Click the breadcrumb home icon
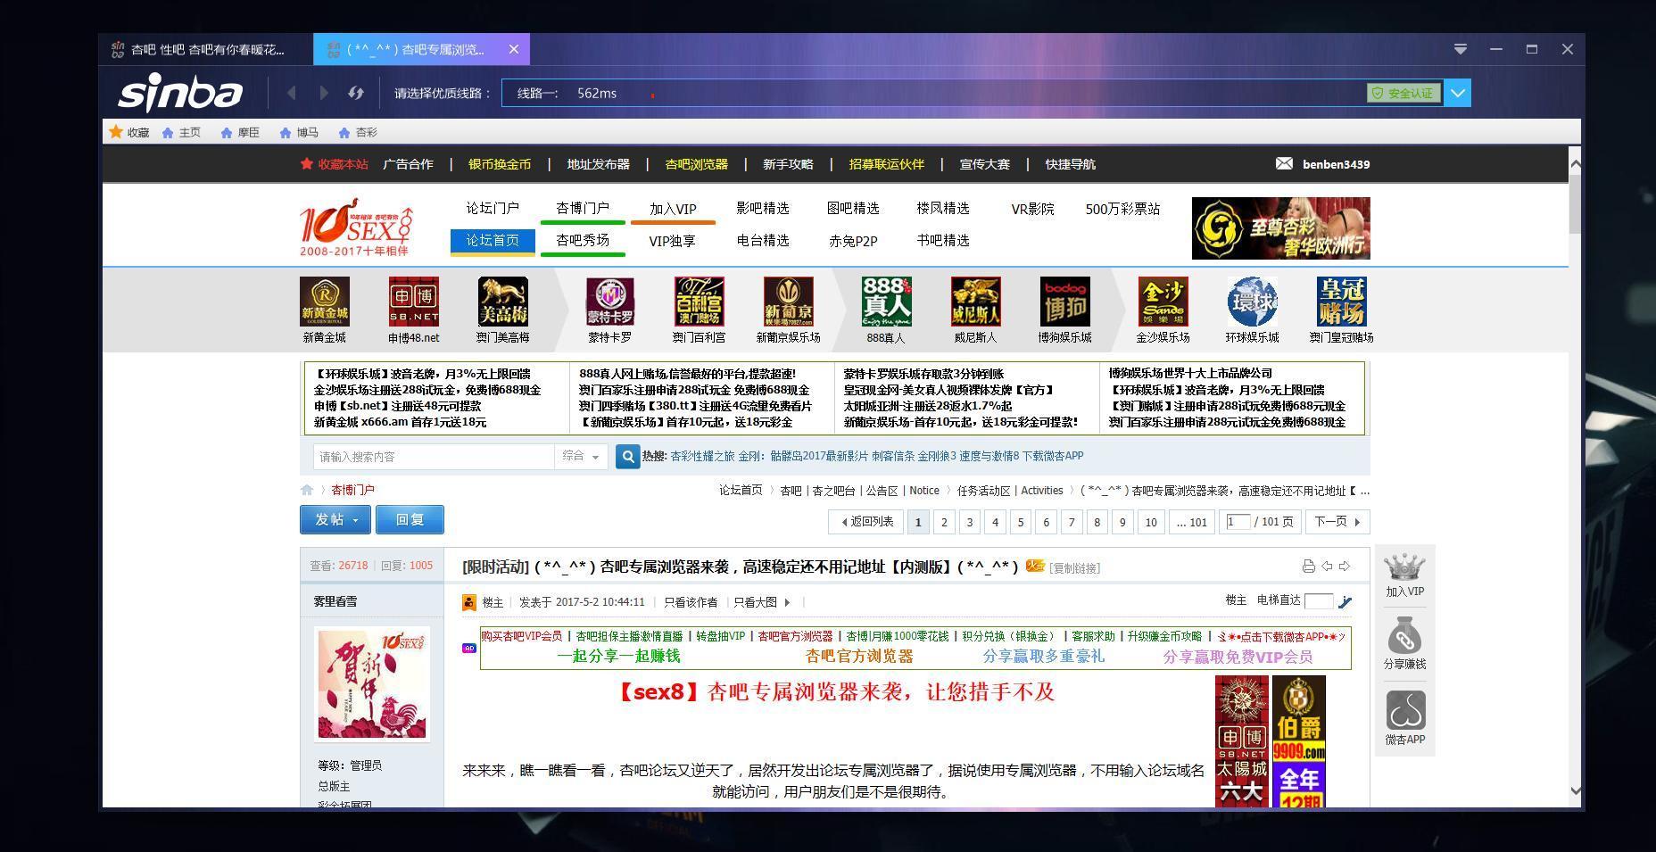The width and height of the screenshot is (1656, 852). (x=307, y=490)
